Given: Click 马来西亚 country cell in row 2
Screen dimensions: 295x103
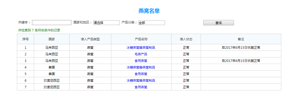Looking at the screenshot, I should [x=52, y=54].
